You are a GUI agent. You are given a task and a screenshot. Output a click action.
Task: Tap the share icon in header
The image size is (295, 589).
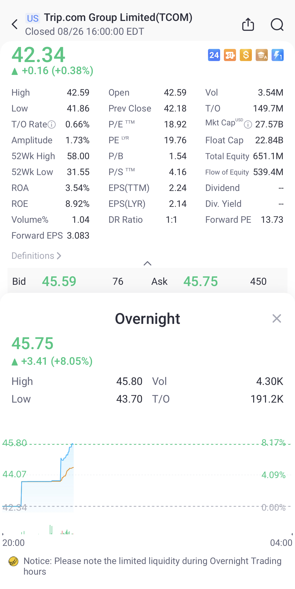click(x=248, y=24)
